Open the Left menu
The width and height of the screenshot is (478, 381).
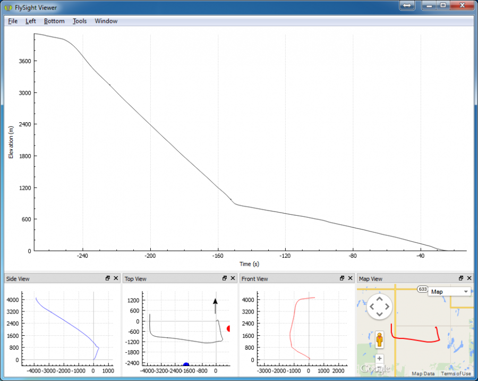coord(30,21)
